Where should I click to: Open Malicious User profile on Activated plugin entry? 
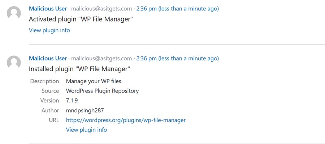tap(48, 8)
